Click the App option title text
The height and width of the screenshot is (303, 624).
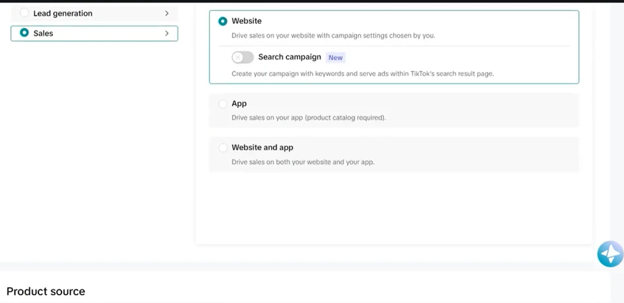239,104
